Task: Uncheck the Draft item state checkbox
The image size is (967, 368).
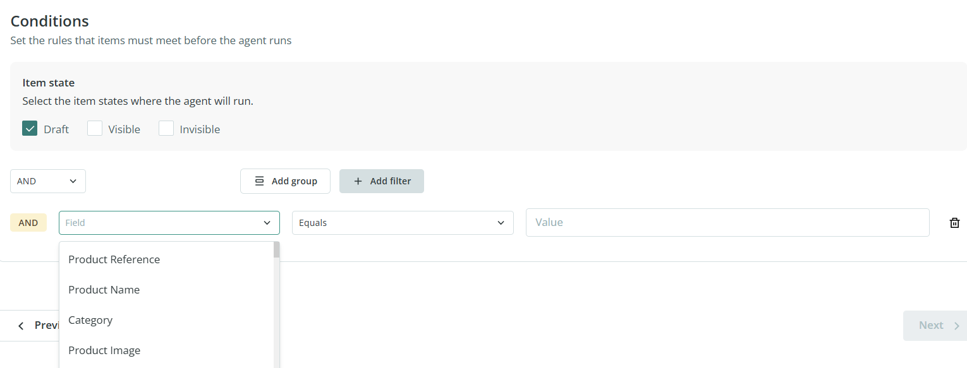Action: (30, 129)
